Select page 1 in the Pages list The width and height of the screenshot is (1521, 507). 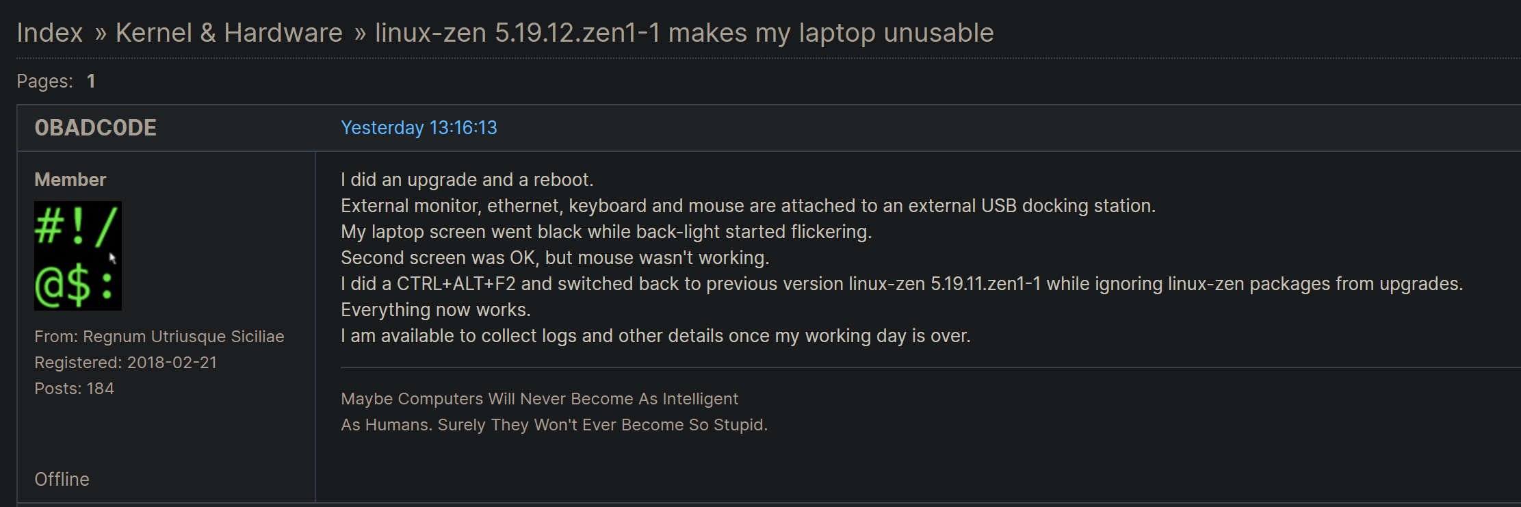pyautogui.click(x=91, y=80)
